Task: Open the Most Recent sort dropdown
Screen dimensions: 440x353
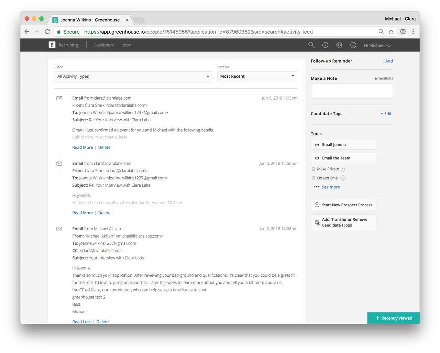Action: pyautogui.click(x=257, y=76)
